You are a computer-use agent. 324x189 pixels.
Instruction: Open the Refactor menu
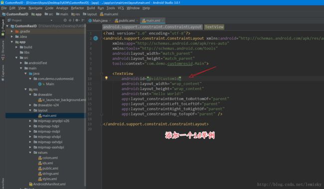coord(77,8)
